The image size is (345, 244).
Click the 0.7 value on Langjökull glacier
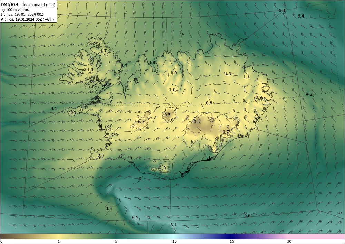(141, 121)
